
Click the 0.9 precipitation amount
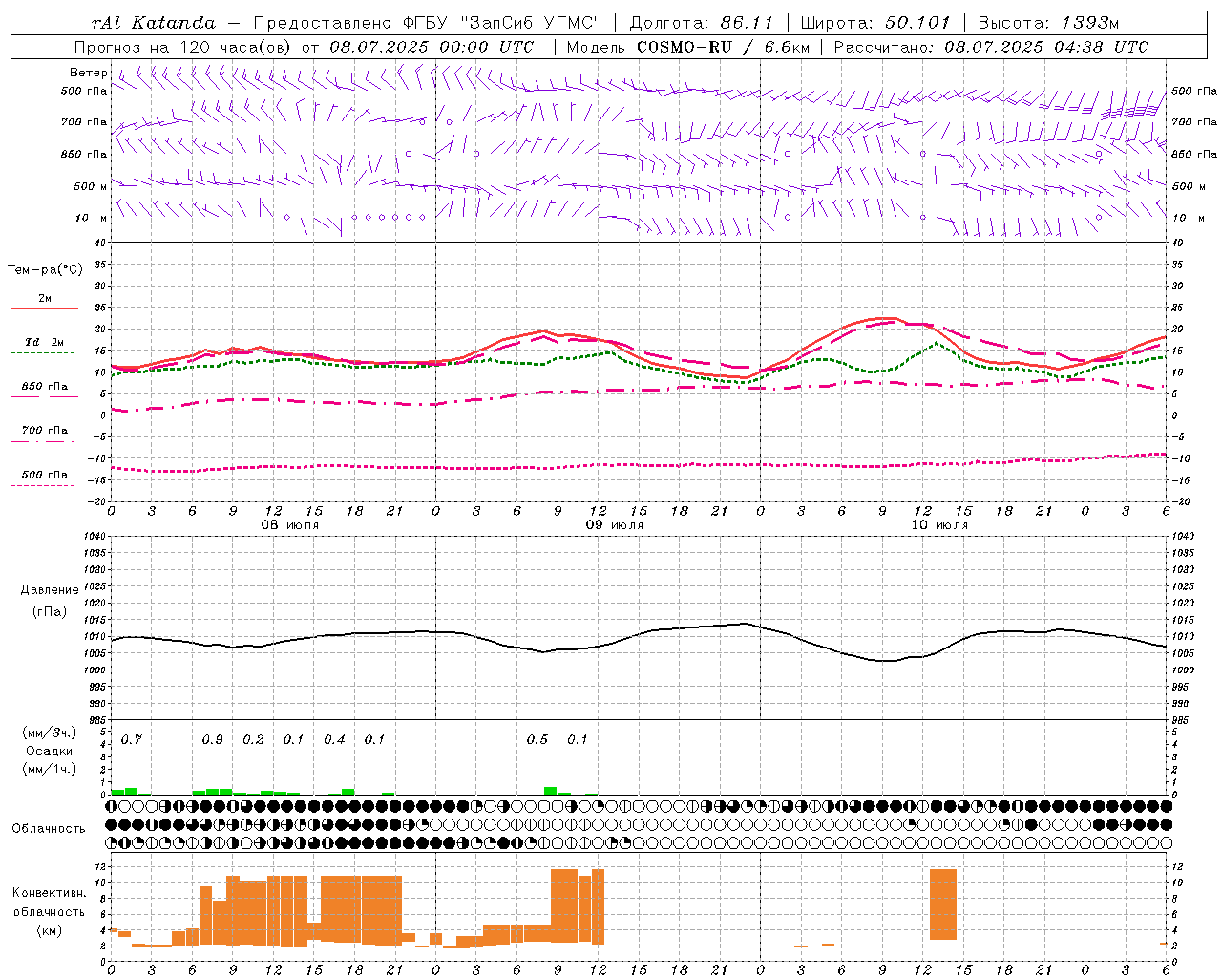pyautogui.click(x=213, y=740)
